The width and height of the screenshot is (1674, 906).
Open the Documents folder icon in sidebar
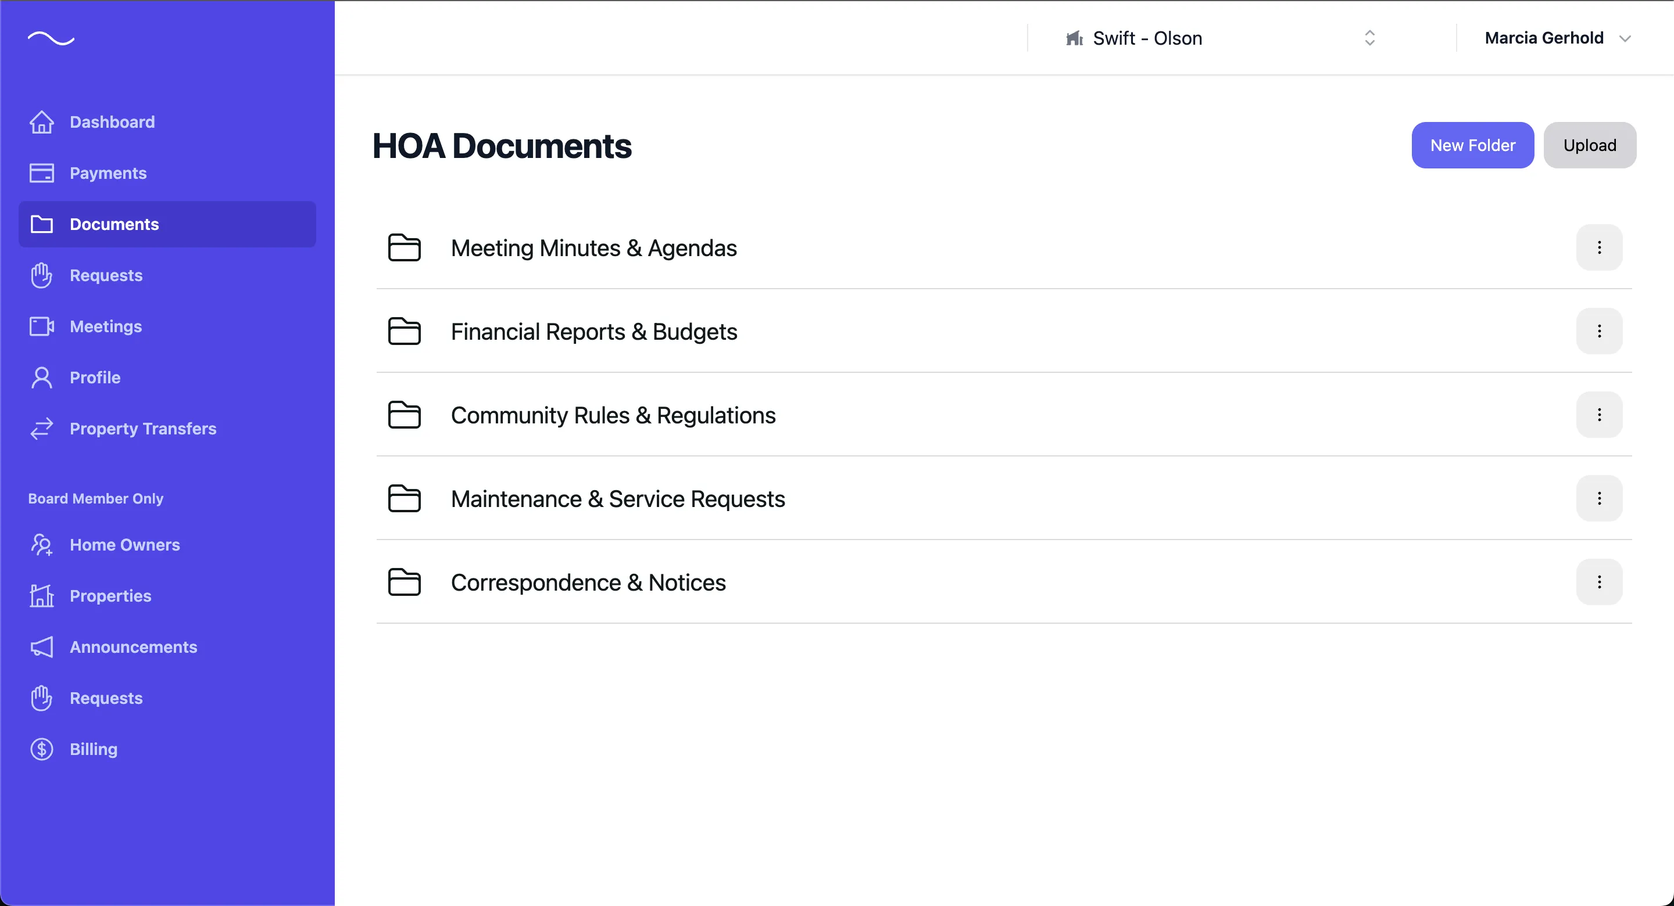click(41, 224)
